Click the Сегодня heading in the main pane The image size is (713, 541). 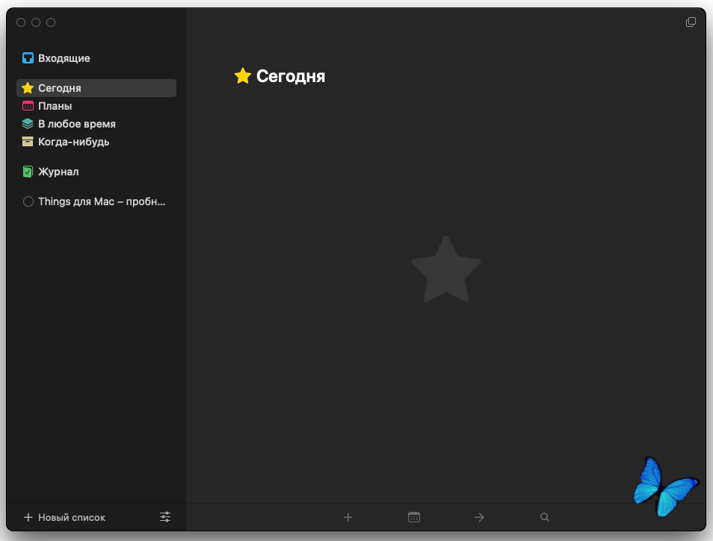[x=290, y=76]
